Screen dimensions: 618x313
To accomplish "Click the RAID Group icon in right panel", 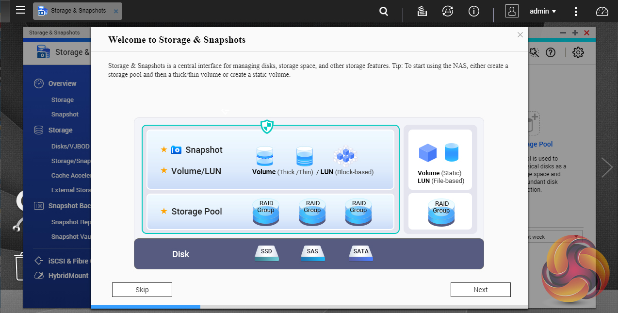I will coord(441,213).
